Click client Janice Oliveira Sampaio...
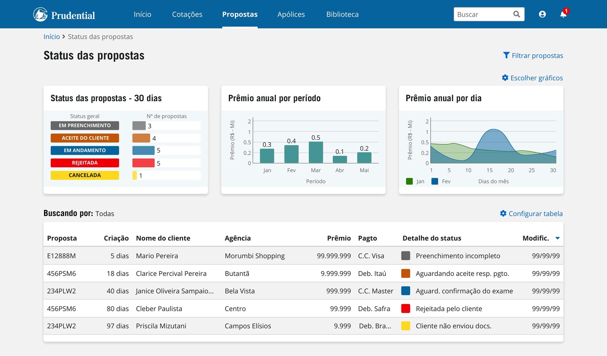Viewport: 607px width, 356px height. click(175, 291)
